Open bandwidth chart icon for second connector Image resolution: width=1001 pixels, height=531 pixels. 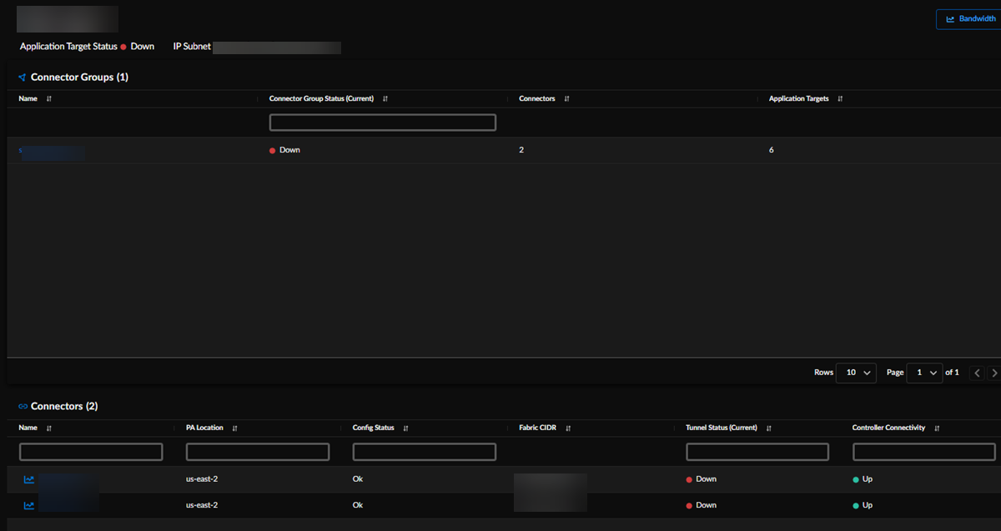[29, 505]
